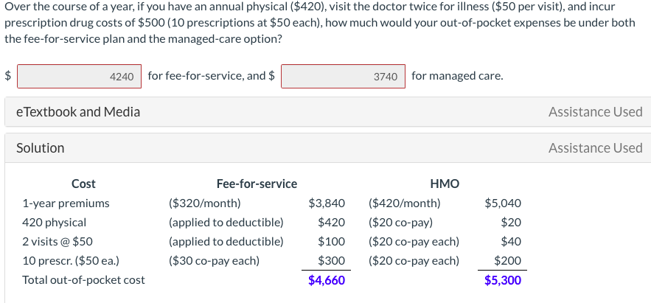Select the Cost column header

coord(83,184)
